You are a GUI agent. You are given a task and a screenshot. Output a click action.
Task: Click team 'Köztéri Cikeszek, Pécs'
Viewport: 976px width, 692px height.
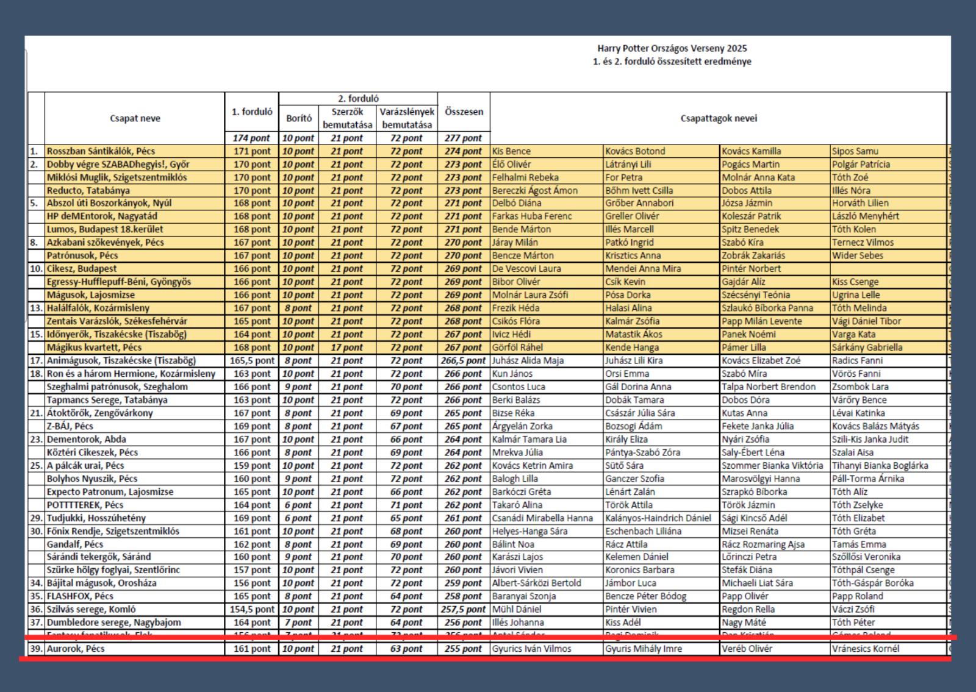92,452
